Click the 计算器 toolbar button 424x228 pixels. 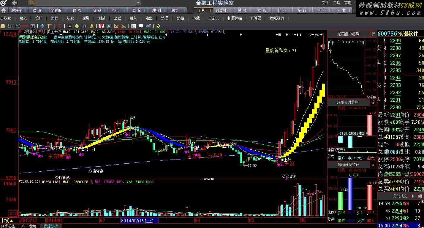256,18
